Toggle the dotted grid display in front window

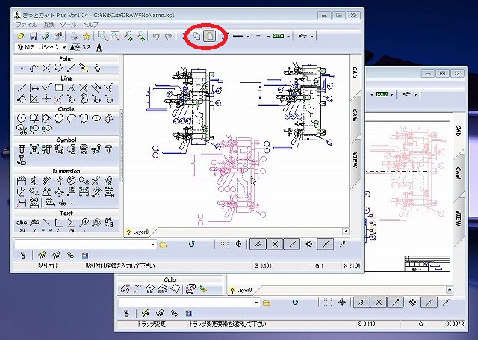tap(225, 244)
